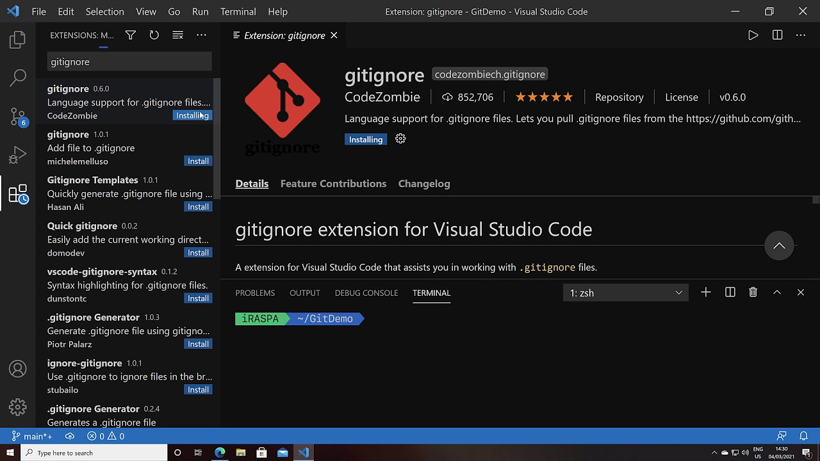Open the Repository link
This screenshot has height=461, width=820.
619,97
